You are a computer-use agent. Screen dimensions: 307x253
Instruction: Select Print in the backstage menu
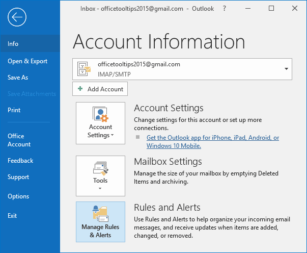14,110
